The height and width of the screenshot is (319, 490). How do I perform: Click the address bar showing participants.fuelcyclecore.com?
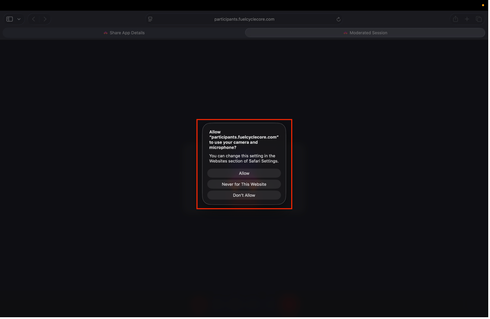pos(244,19)
